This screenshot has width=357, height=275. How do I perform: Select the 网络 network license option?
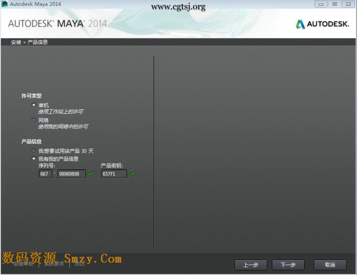34,120
